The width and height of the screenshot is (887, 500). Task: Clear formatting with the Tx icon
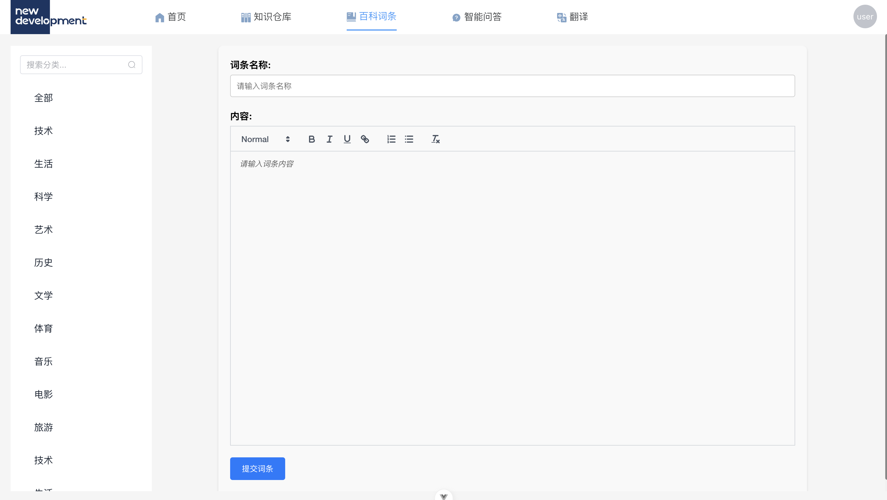[435, 139]
